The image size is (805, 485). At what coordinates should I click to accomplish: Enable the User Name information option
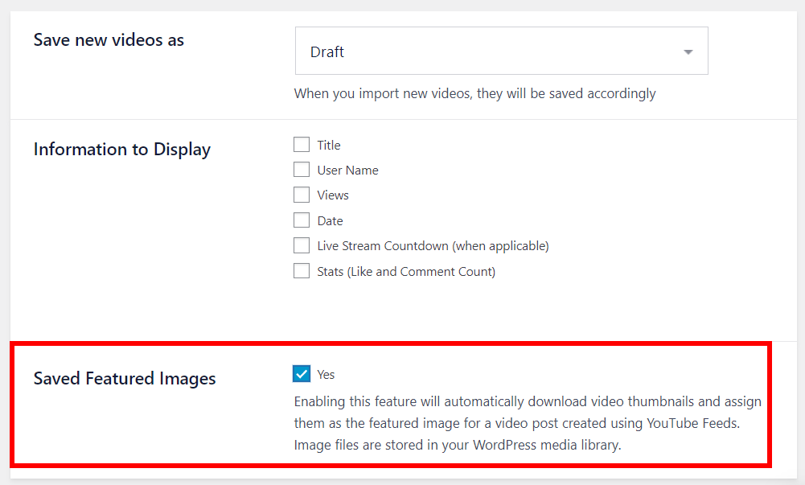pyautogui.click(x=302, y=170)
